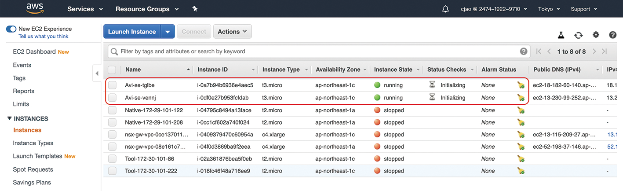Select the Avi-se-tglbe instance checkbox
The image size is (623, 191).
click(112, 85)
